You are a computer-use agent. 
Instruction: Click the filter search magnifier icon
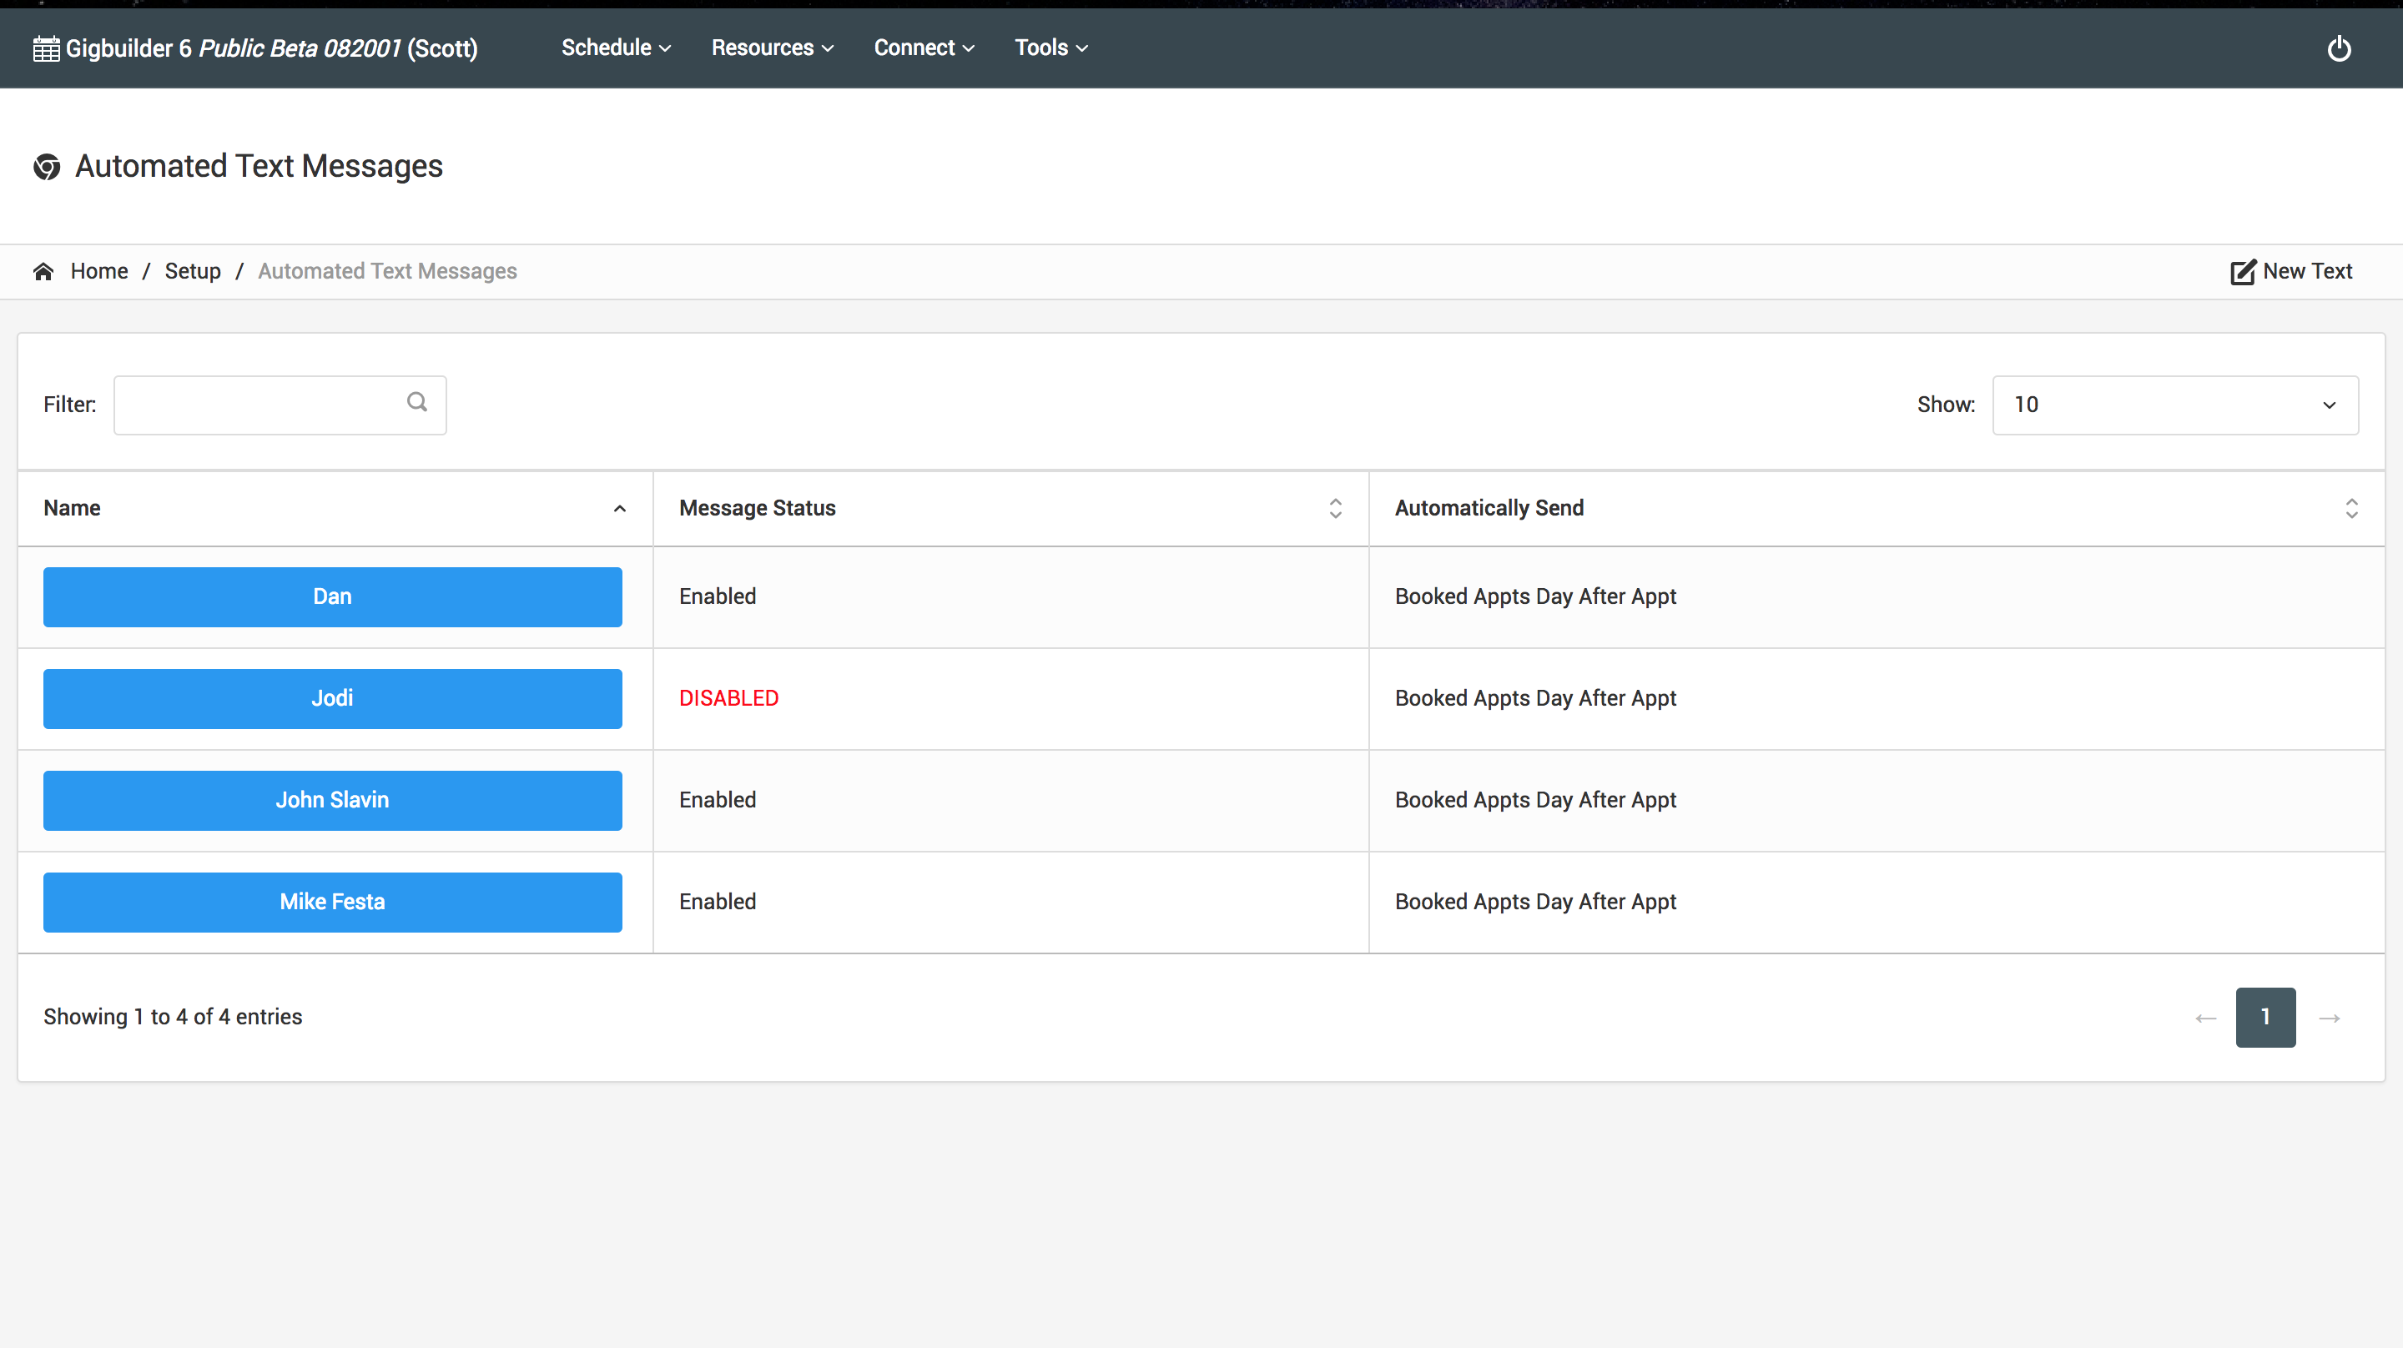pos(417,402)
